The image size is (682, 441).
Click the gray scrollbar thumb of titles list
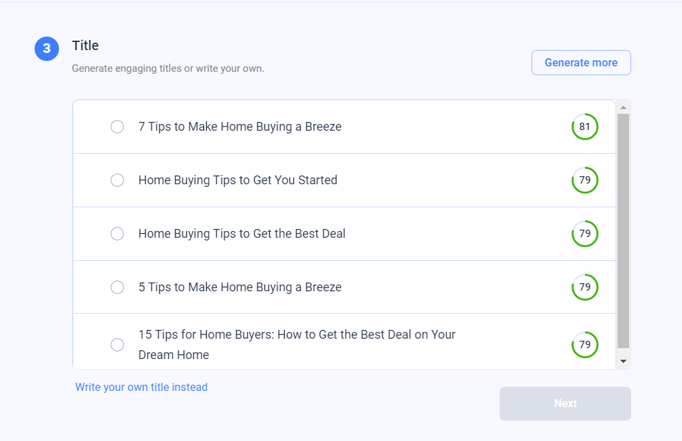click(x=623, y=231)
